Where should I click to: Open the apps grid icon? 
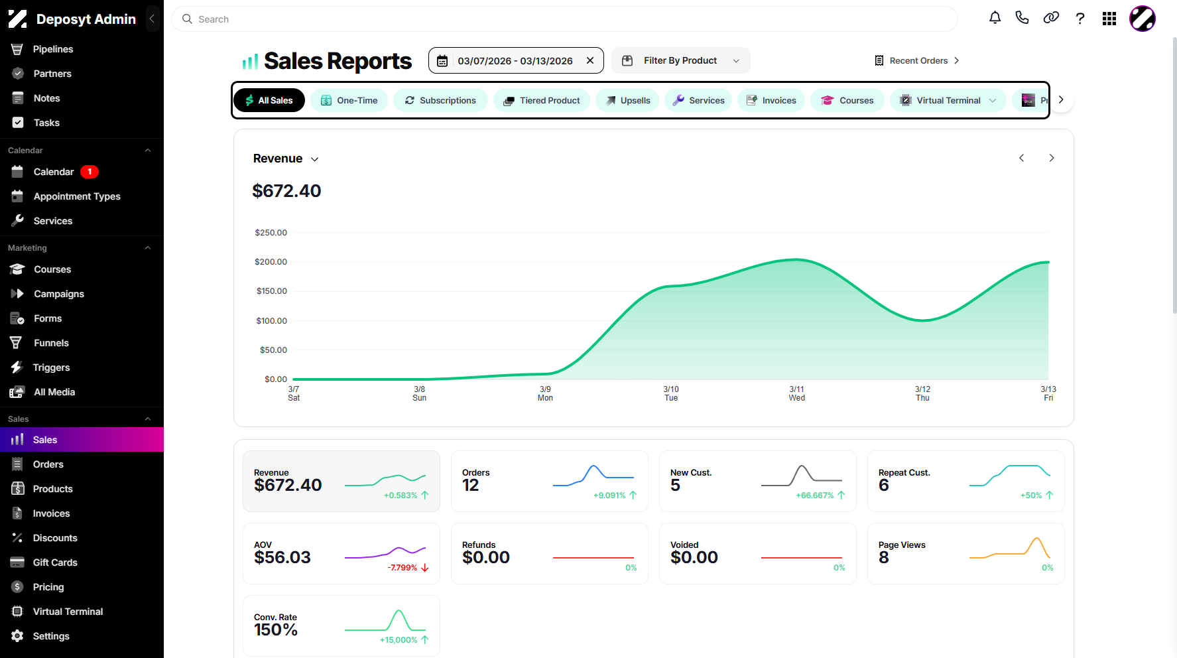click(x=1109, y=19)
